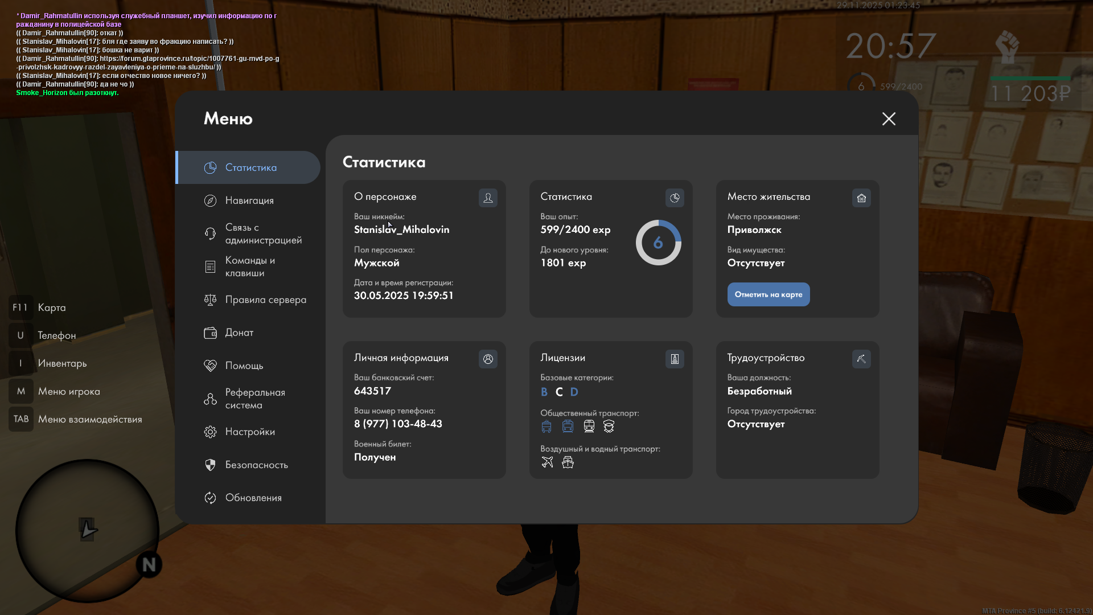Image resolution: width=1093 pixels, height=615 pixels.
Task: Click the circular level 6 progress ring
Action: pos(658,243)
